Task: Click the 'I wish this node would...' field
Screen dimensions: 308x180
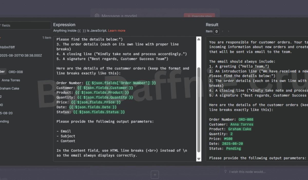Action: 247,172
